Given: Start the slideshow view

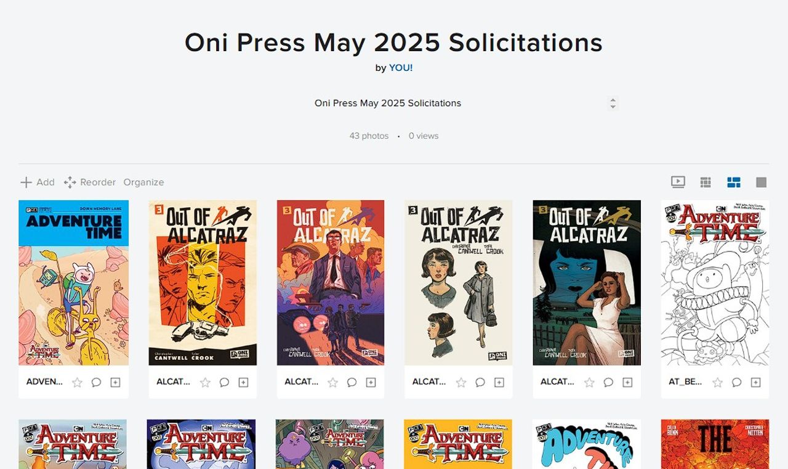Looking at the screenshot, I should pos(678,182).
